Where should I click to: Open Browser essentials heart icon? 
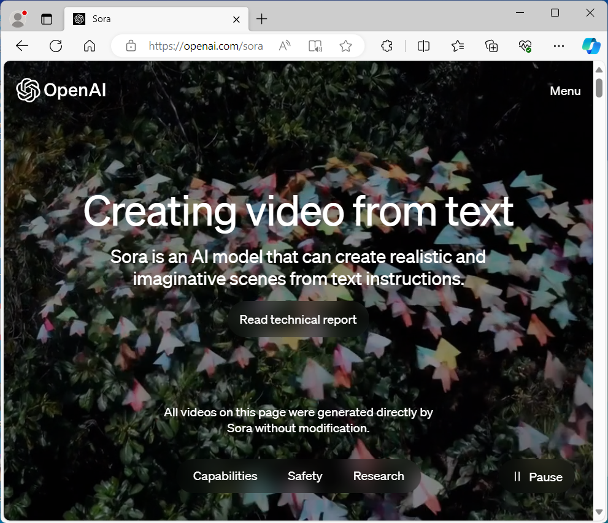[525, 46]
